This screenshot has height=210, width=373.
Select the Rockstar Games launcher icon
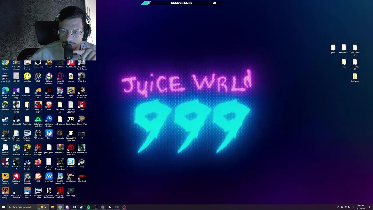tap(5, 179)
